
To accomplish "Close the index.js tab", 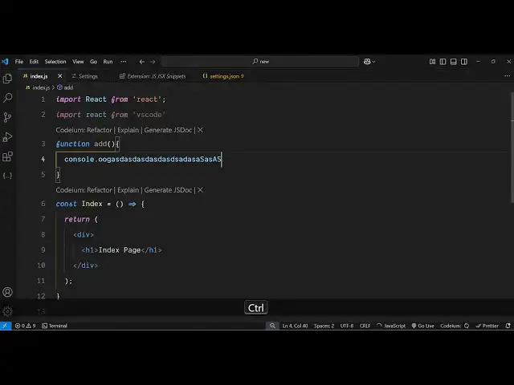I will (59, 76).
